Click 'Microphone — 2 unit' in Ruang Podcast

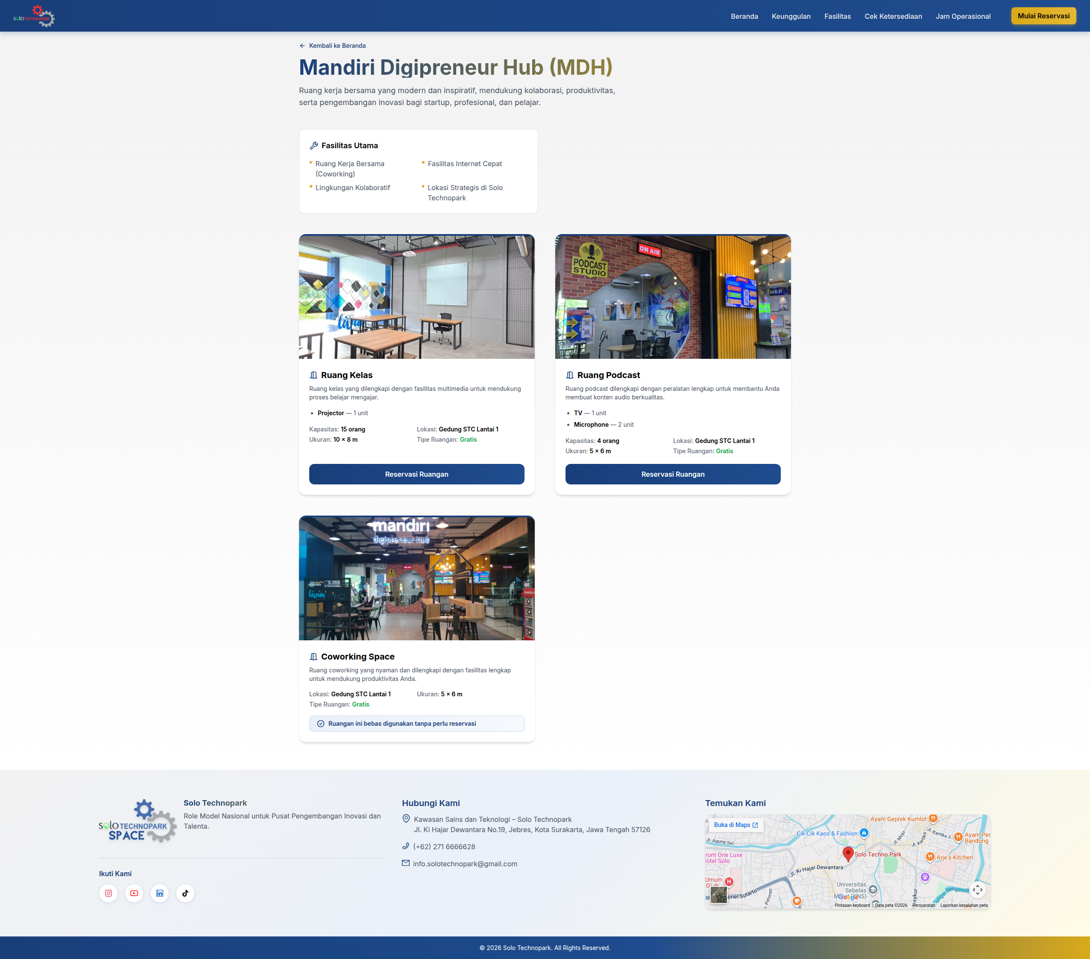(604, 425)
